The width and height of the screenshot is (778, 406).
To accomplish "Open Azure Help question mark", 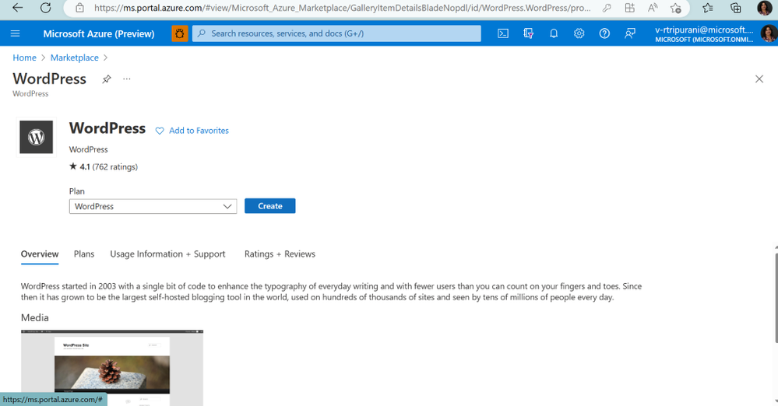I will (604, 33).
